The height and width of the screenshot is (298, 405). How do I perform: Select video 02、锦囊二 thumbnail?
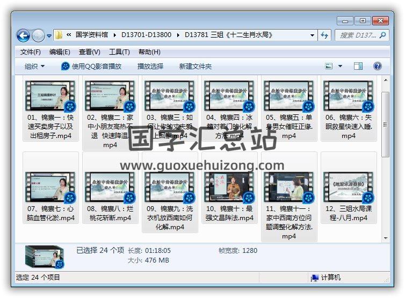(110, 96)
